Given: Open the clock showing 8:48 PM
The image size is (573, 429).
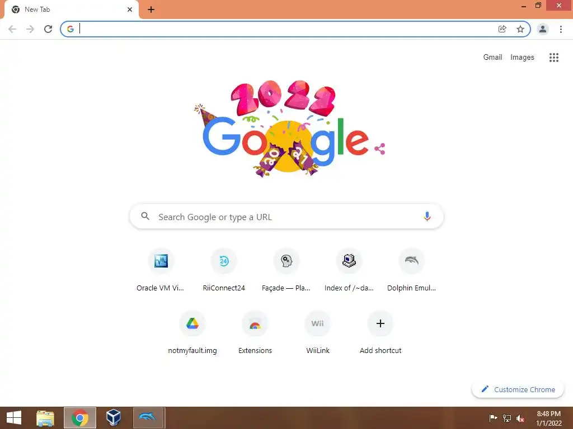Looking at the screenshot, I should (x=548, y=418).
